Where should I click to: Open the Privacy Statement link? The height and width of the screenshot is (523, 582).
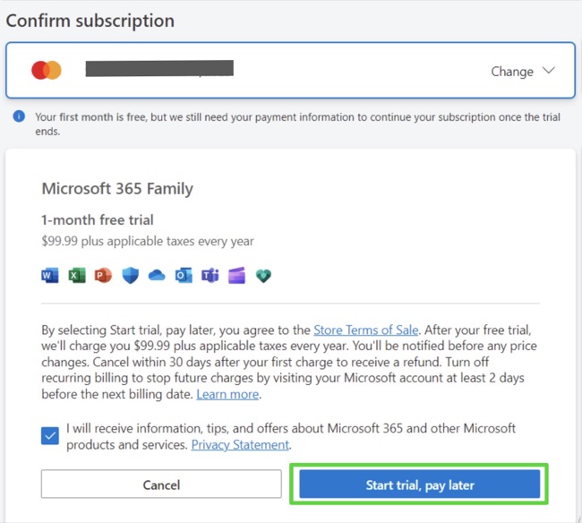click(x=240, y=445)
